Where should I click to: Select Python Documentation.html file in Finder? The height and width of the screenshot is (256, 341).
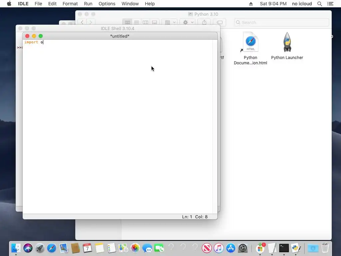(250, 42)
